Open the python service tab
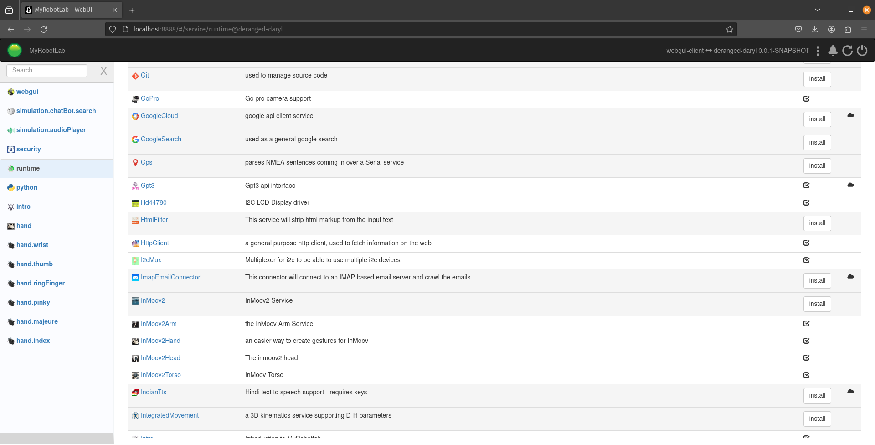Image resolution: width=875 pixels, height=445 pixels. tap(27, 187)
